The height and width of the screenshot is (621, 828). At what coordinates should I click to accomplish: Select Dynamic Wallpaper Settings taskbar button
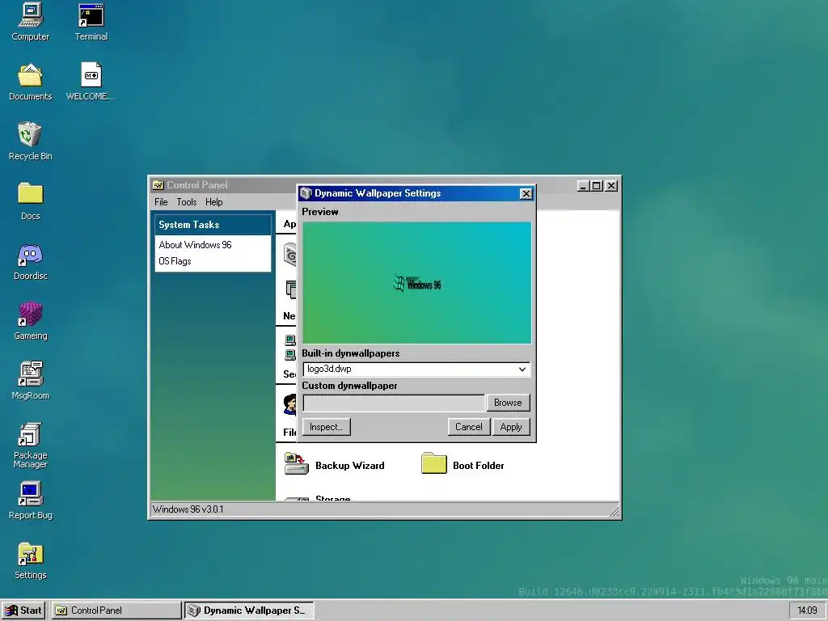249,610
